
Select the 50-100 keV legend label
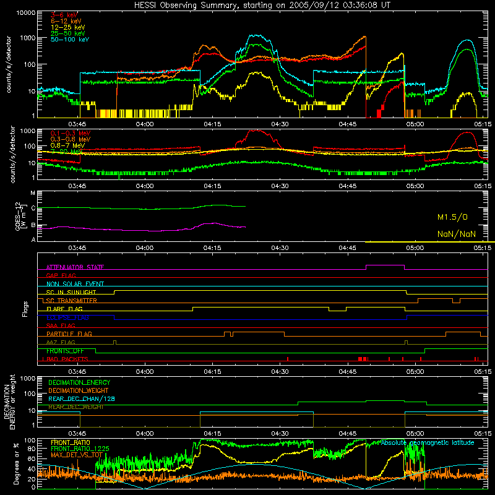click(70, 40)
